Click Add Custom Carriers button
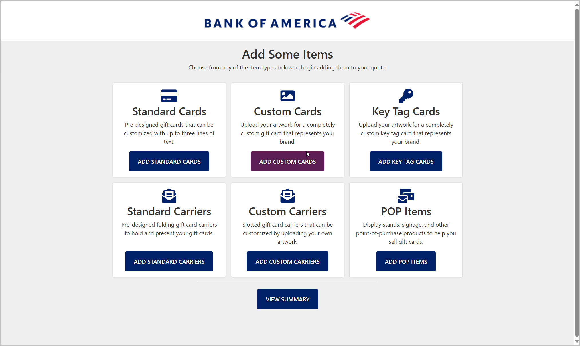The width and height of the screenshot is (580, 346). pos(287,261)
